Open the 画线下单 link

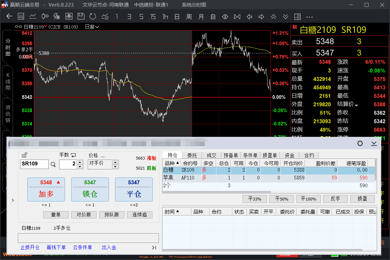coord(56,247)
